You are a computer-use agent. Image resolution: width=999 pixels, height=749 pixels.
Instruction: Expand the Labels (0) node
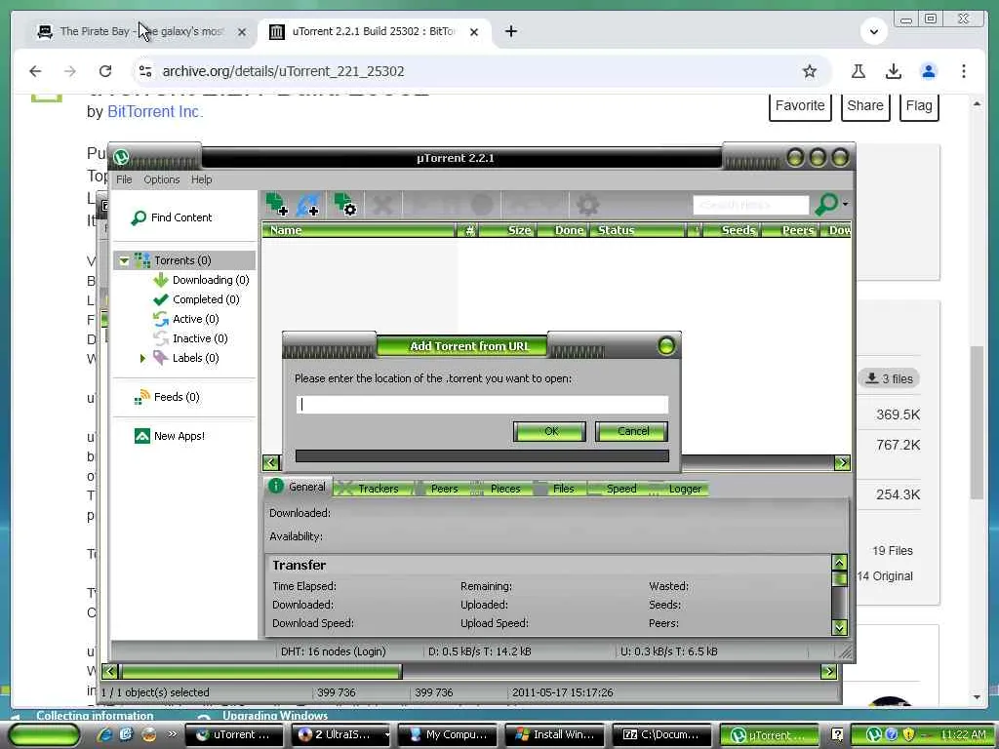click(x=142, y=359)
